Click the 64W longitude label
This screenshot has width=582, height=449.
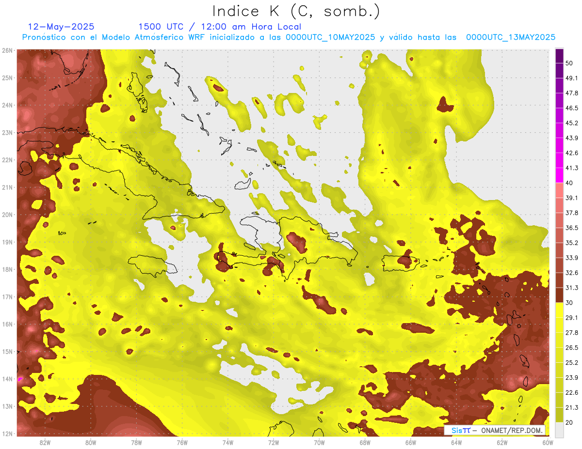pos(456,442)
